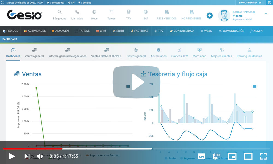Screen dimensions: 273x164
Task: Switch to Morosidad tab
Action: pyautogui.click(x=199, y=53)
